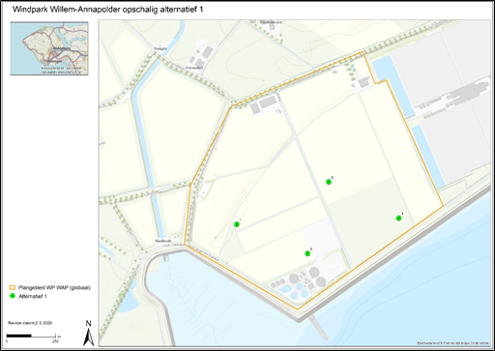Viewport: 495px width, 351px height.
Task: Select wind turbine marker number 4
Action: [398, 219]
